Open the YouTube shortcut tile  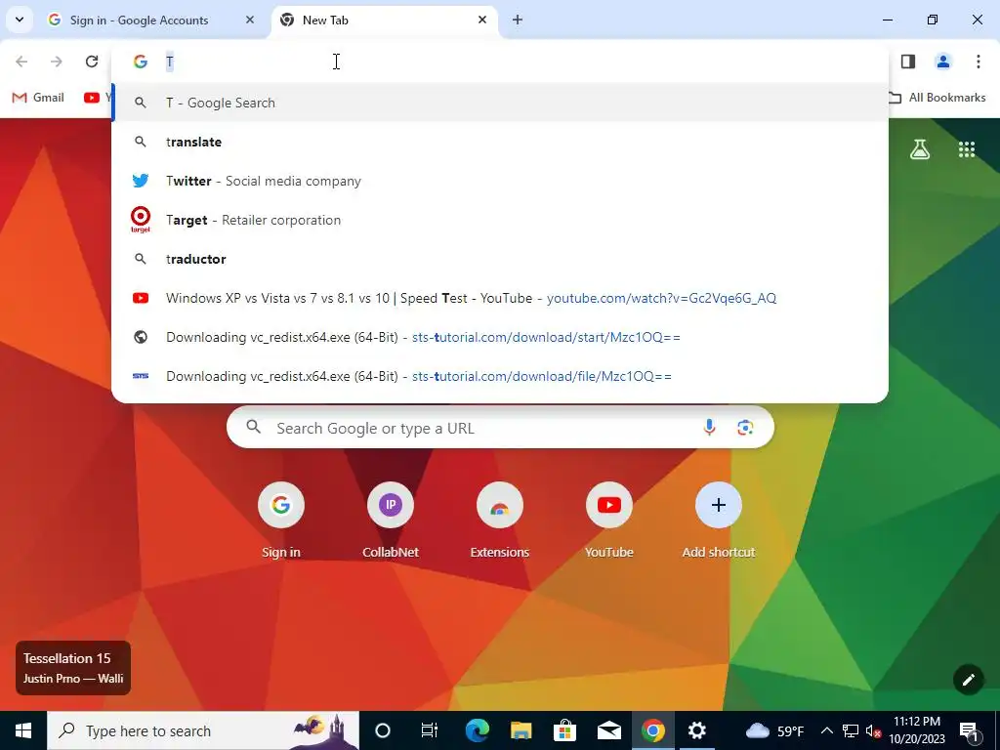609,521
